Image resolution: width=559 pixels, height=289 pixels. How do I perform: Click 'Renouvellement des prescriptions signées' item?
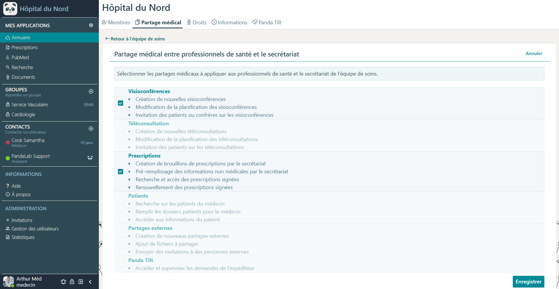click(184, 187)
